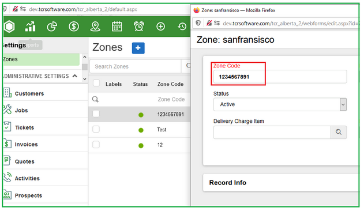
Task: Sort by the Zone Code column header
Action: tap(171, 84)
